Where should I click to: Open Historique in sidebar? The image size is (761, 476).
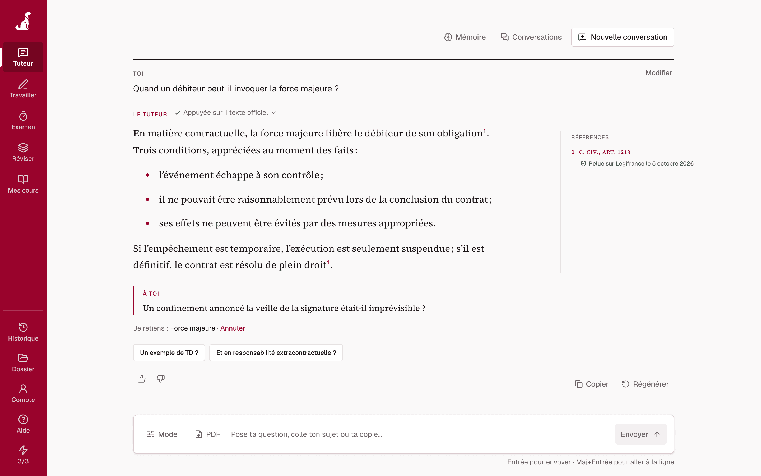click(23, 332)
